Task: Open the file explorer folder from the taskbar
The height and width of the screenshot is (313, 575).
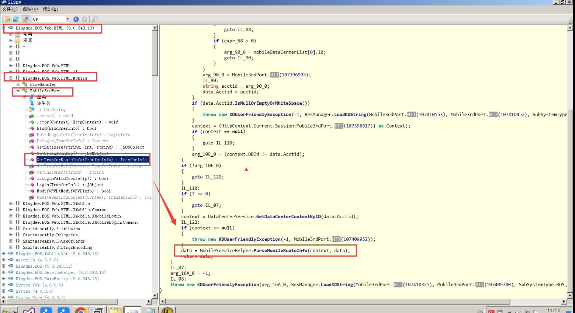Action: pyautogui.click(x=115, y=310)
